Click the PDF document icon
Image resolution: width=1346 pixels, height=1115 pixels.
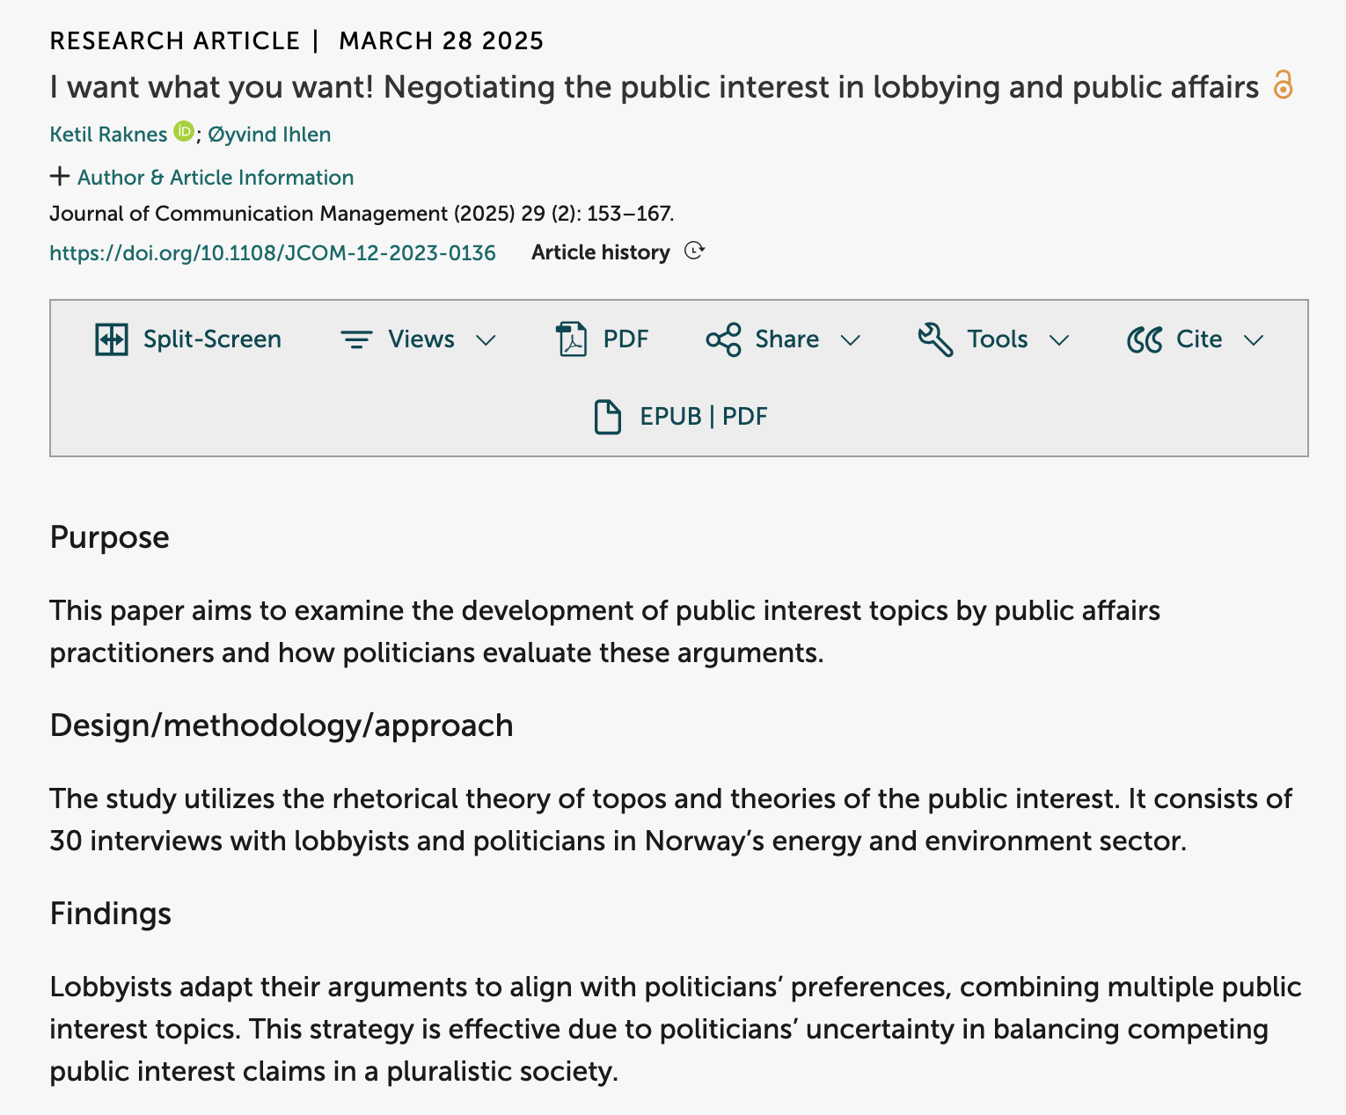point(572,339)
